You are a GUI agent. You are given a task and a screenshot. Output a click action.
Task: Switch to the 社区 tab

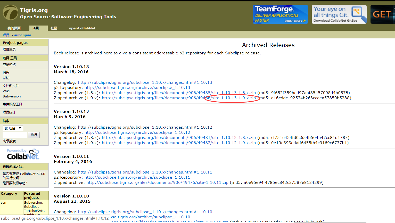coord(54,28)
